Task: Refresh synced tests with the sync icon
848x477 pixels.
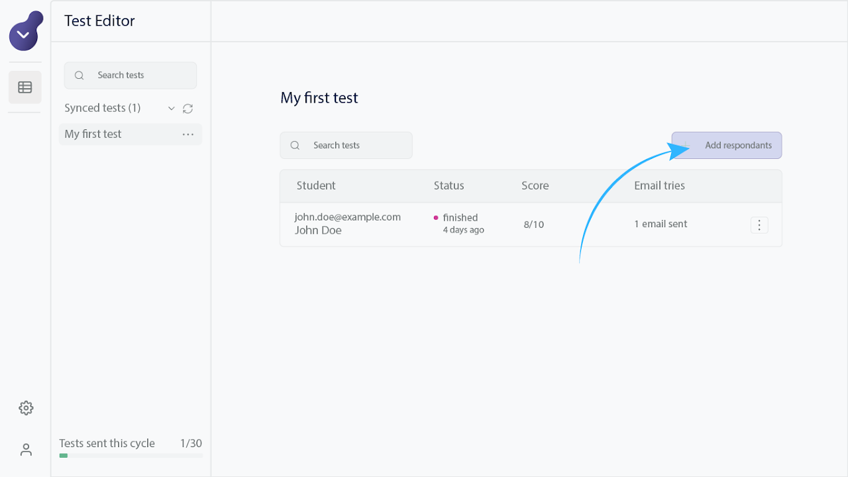Action: [187, 109]
